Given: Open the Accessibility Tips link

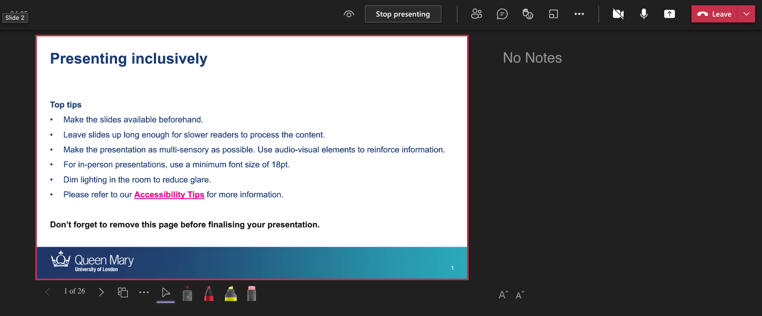Looking at the screenshot, I should coord(169,194).
